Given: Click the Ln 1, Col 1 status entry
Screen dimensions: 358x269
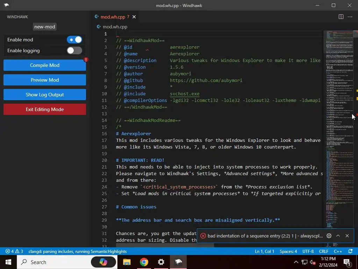Looking at the screenshot, I should [264, 251].
